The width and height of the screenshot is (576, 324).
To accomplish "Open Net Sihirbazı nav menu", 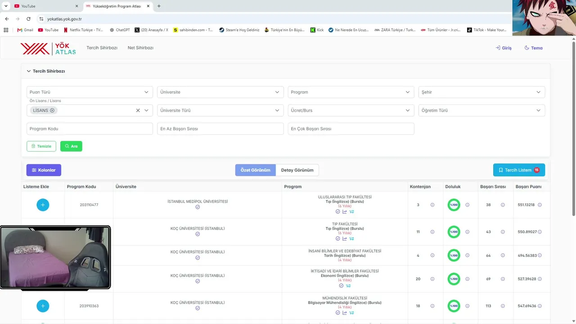I will point(140,48).
